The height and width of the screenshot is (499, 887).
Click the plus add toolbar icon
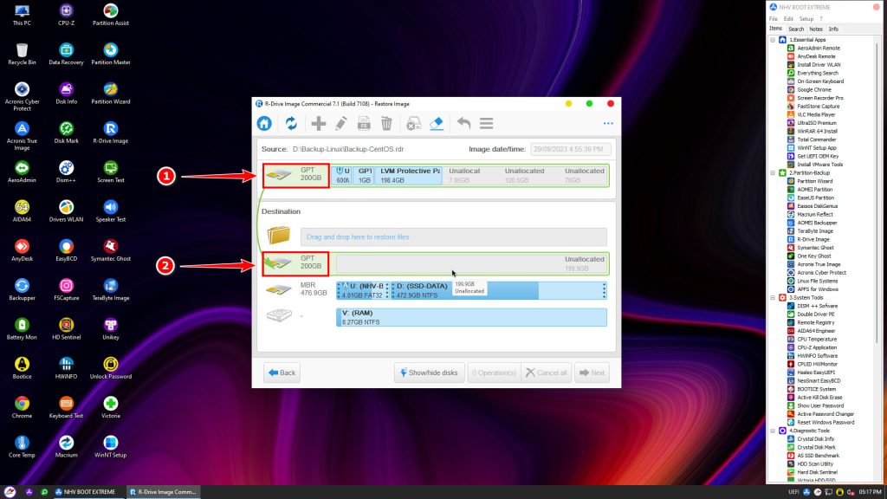[x=319, y=123]
